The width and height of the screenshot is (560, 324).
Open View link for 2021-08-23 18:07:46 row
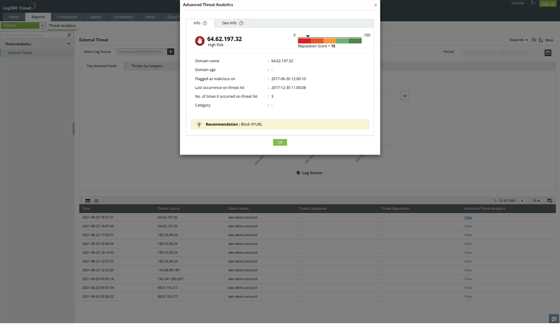(468, 226)
